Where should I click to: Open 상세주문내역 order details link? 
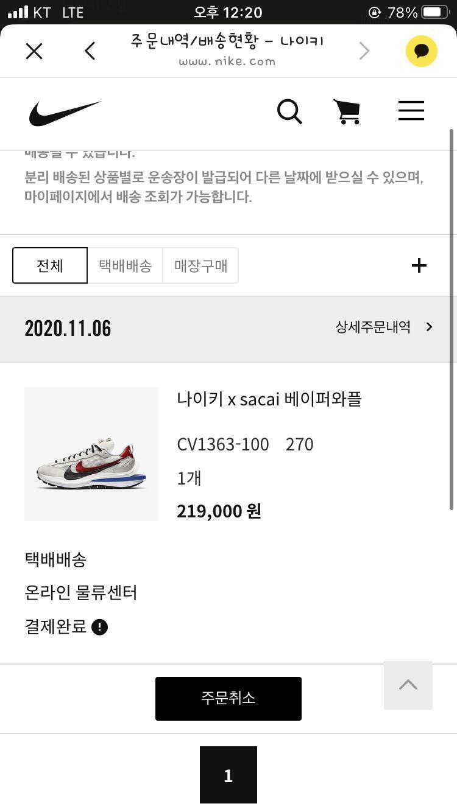(373, 327)
